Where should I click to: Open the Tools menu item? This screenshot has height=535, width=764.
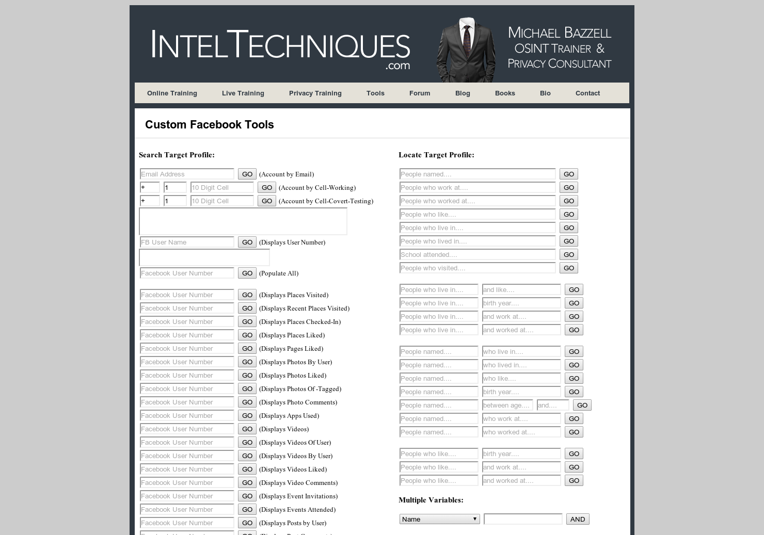(x=375, y=93)
